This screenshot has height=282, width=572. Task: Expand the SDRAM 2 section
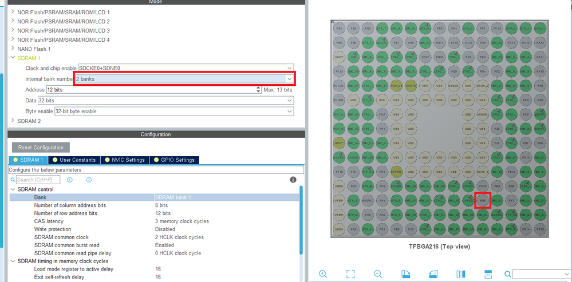tap(13, 121)
